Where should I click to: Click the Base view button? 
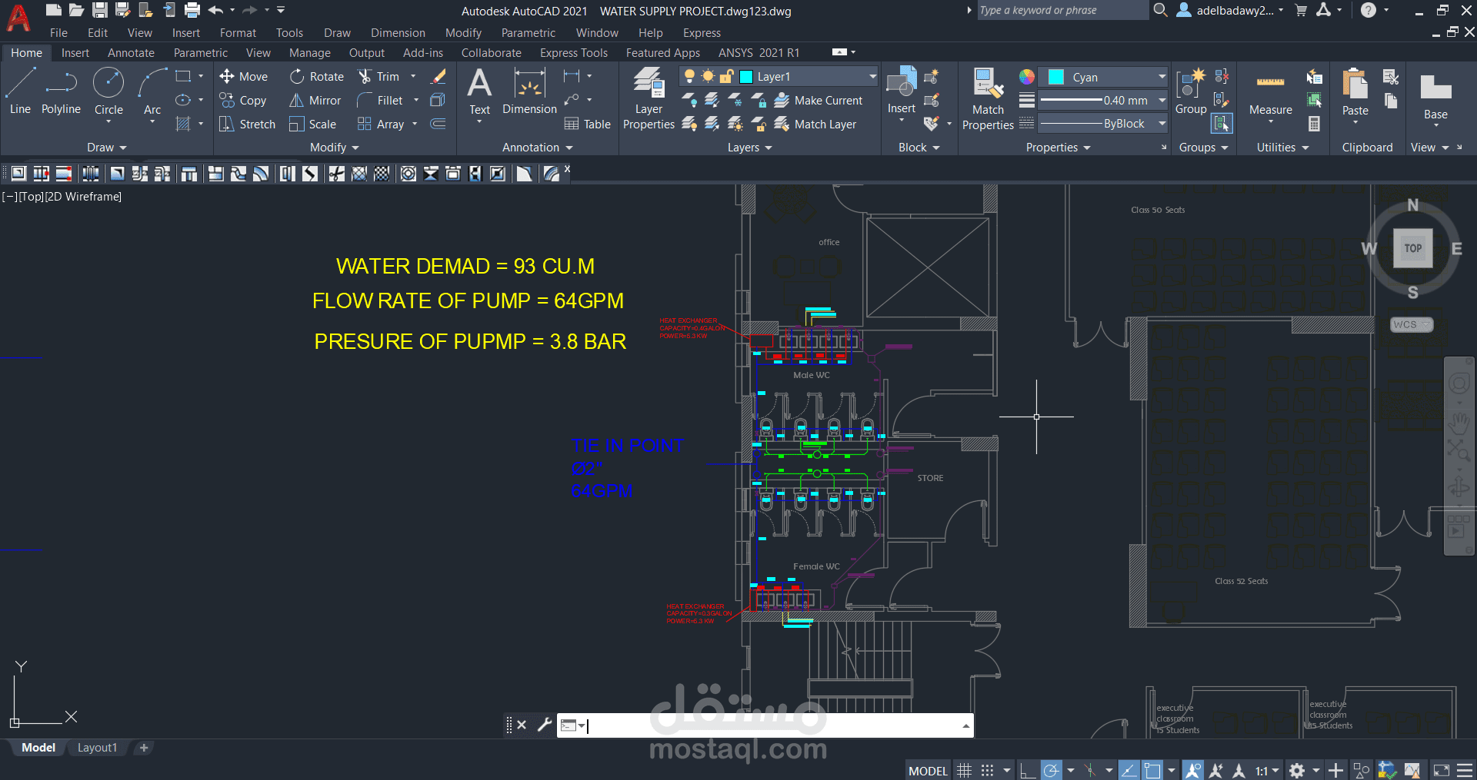pos(1435,97)
